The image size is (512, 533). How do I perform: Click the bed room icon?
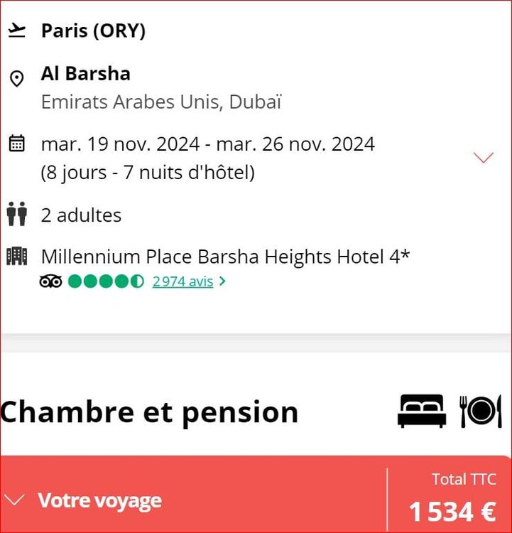coord(422,411)
